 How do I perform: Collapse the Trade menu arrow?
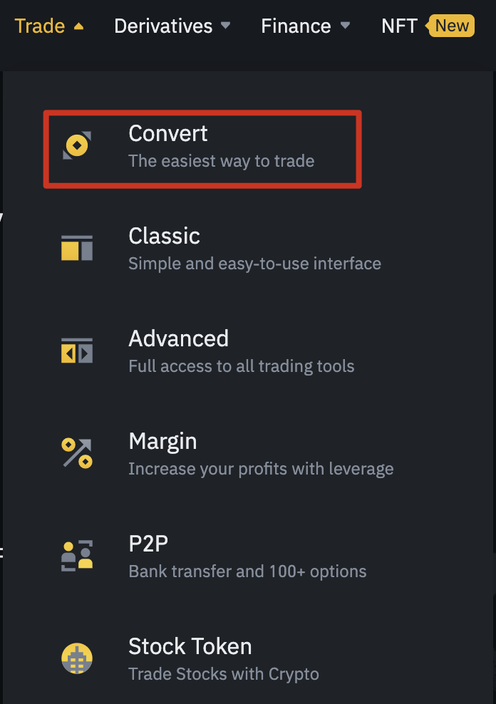[78, 26]
